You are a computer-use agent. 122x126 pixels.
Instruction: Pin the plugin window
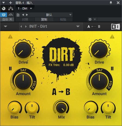[111, 3]
